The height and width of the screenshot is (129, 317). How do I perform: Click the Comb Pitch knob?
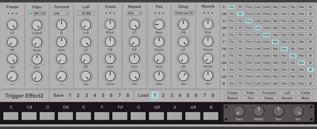[x=110, y=25]
